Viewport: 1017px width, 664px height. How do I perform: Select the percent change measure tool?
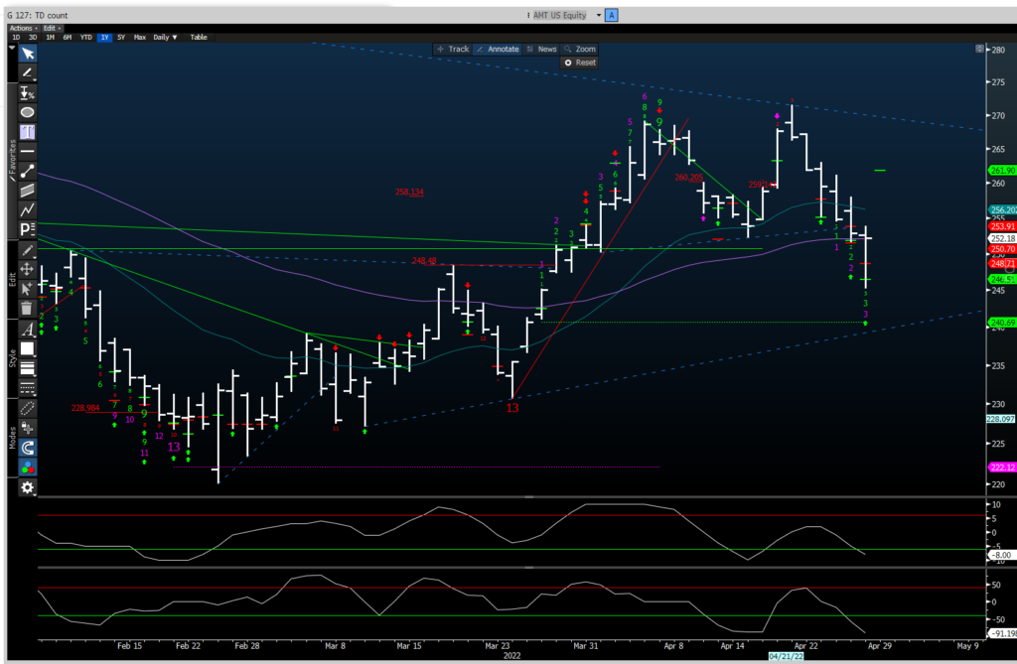(x=27, y=92)
